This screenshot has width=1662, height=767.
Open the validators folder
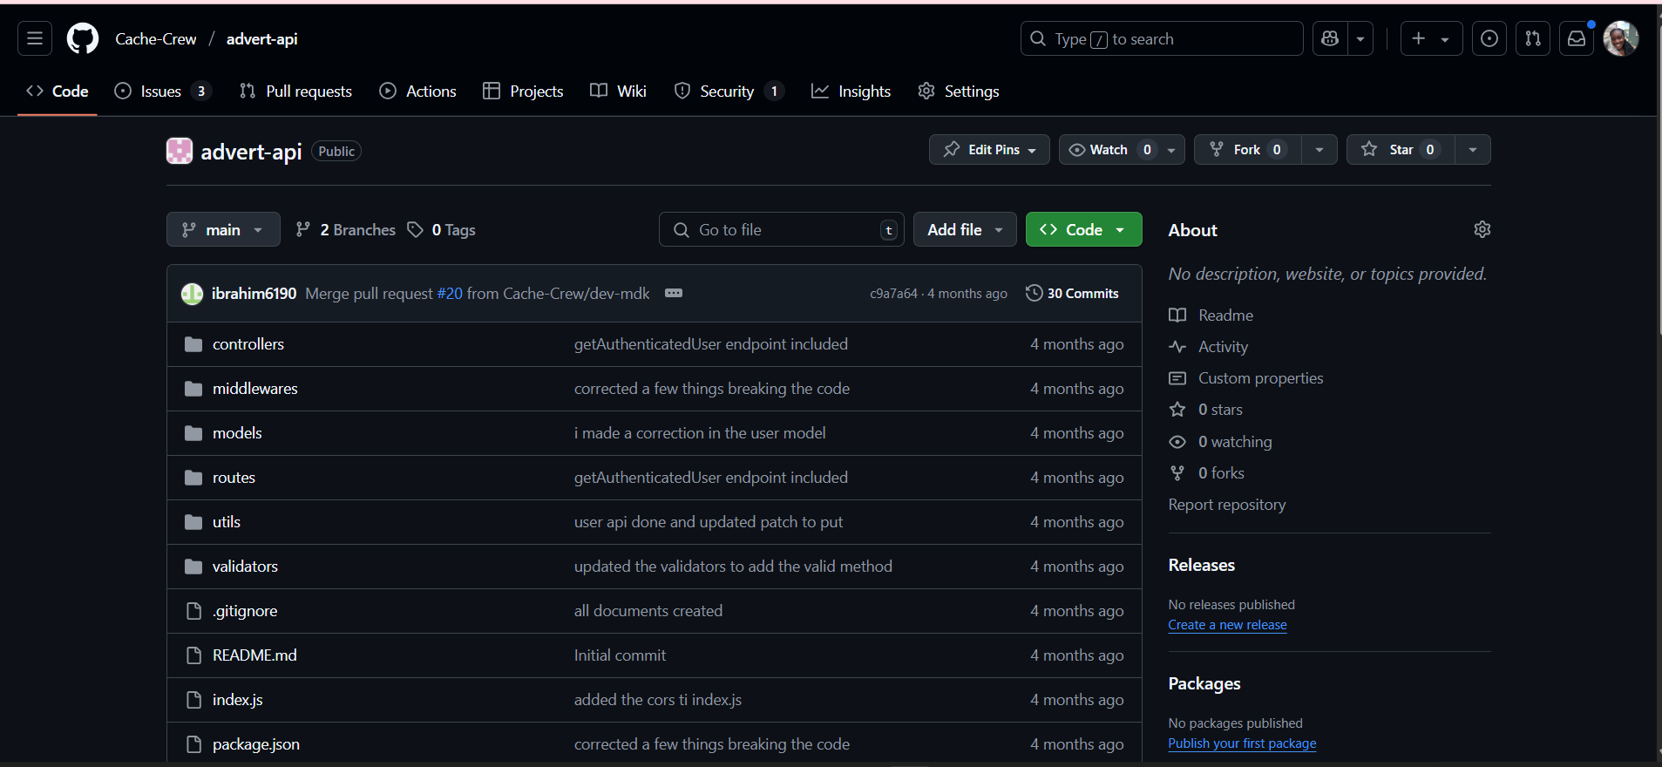pyautogui.click(x=245, y=567)
